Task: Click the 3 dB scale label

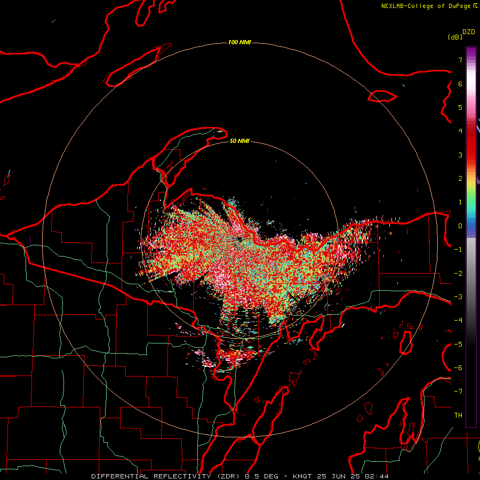Action: [460, 155]
